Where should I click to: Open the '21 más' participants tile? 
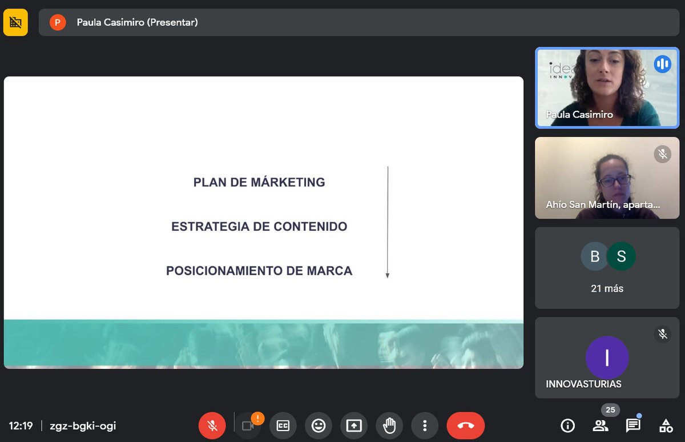[x=607, y=268]
